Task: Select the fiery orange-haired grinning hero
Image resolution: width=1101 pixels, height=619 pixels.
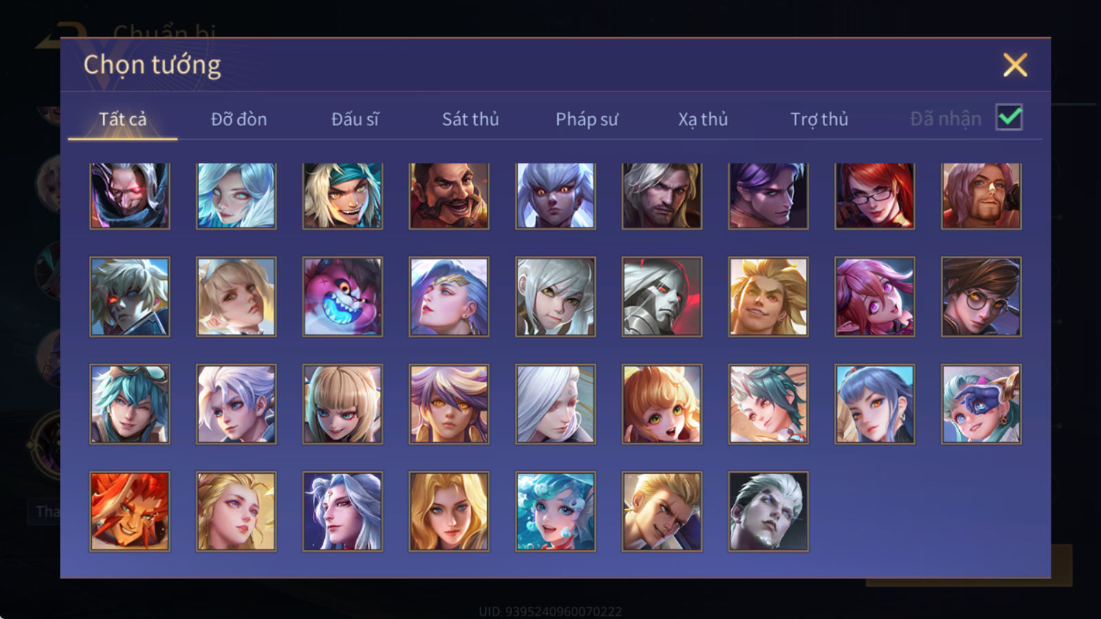Action: (129, 511)
